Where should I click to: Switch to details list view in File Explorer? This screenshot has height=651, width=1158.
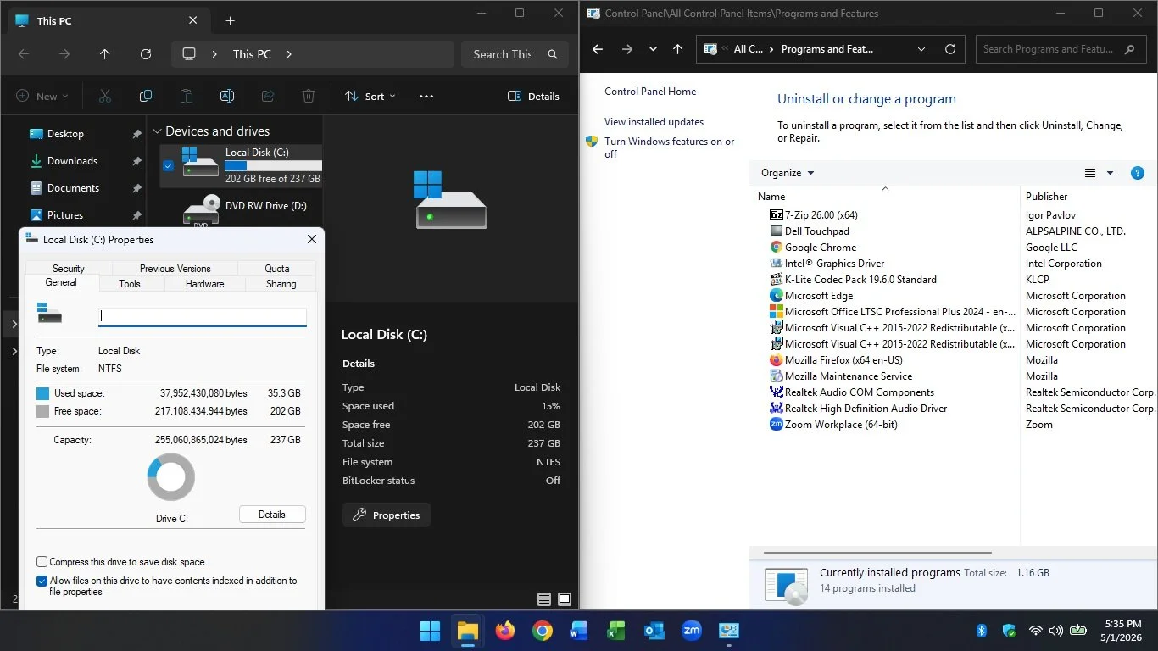(x=544, y=599)
